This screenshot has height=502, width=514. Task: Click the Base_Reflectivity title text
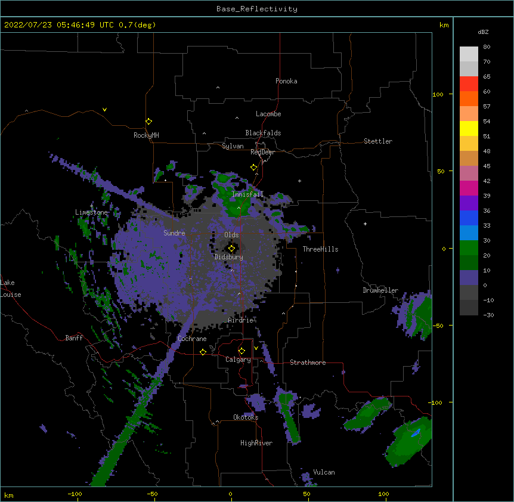[257, 9]
